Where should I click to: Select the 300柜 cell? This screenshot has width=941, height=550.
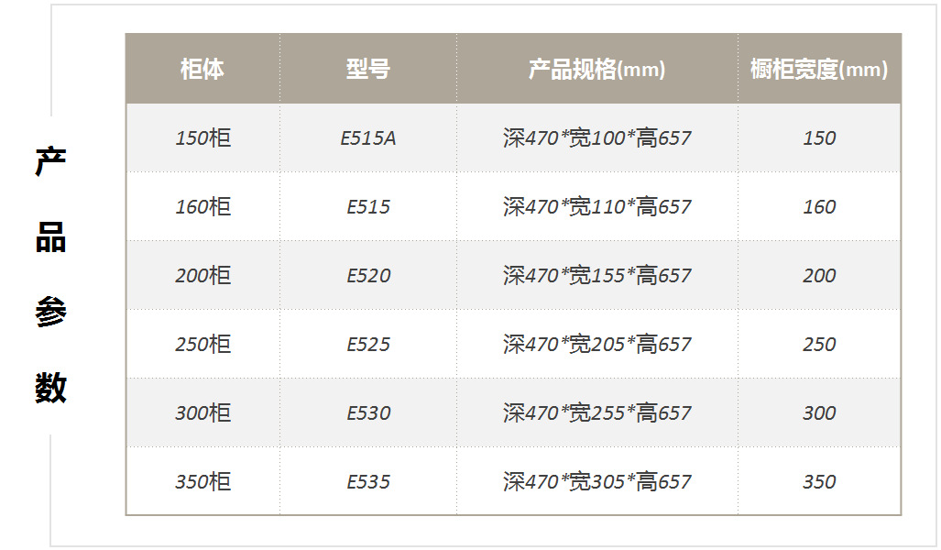tap(202, 413)
